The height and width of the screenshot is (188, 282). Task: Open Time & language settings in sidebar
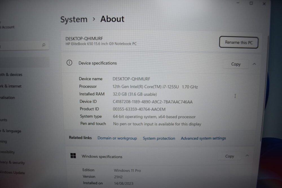click(x=11, y=131)
